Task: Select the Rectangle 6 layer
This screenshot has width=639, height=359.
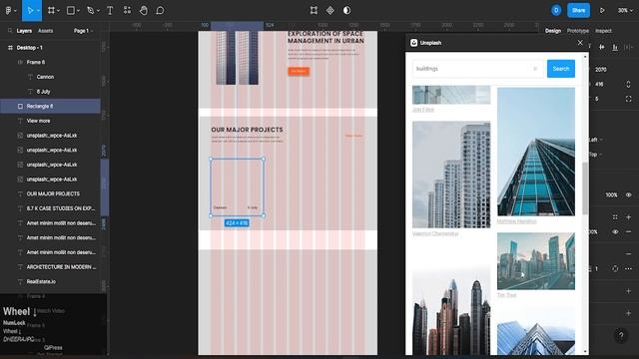Action: coord(50,107)
